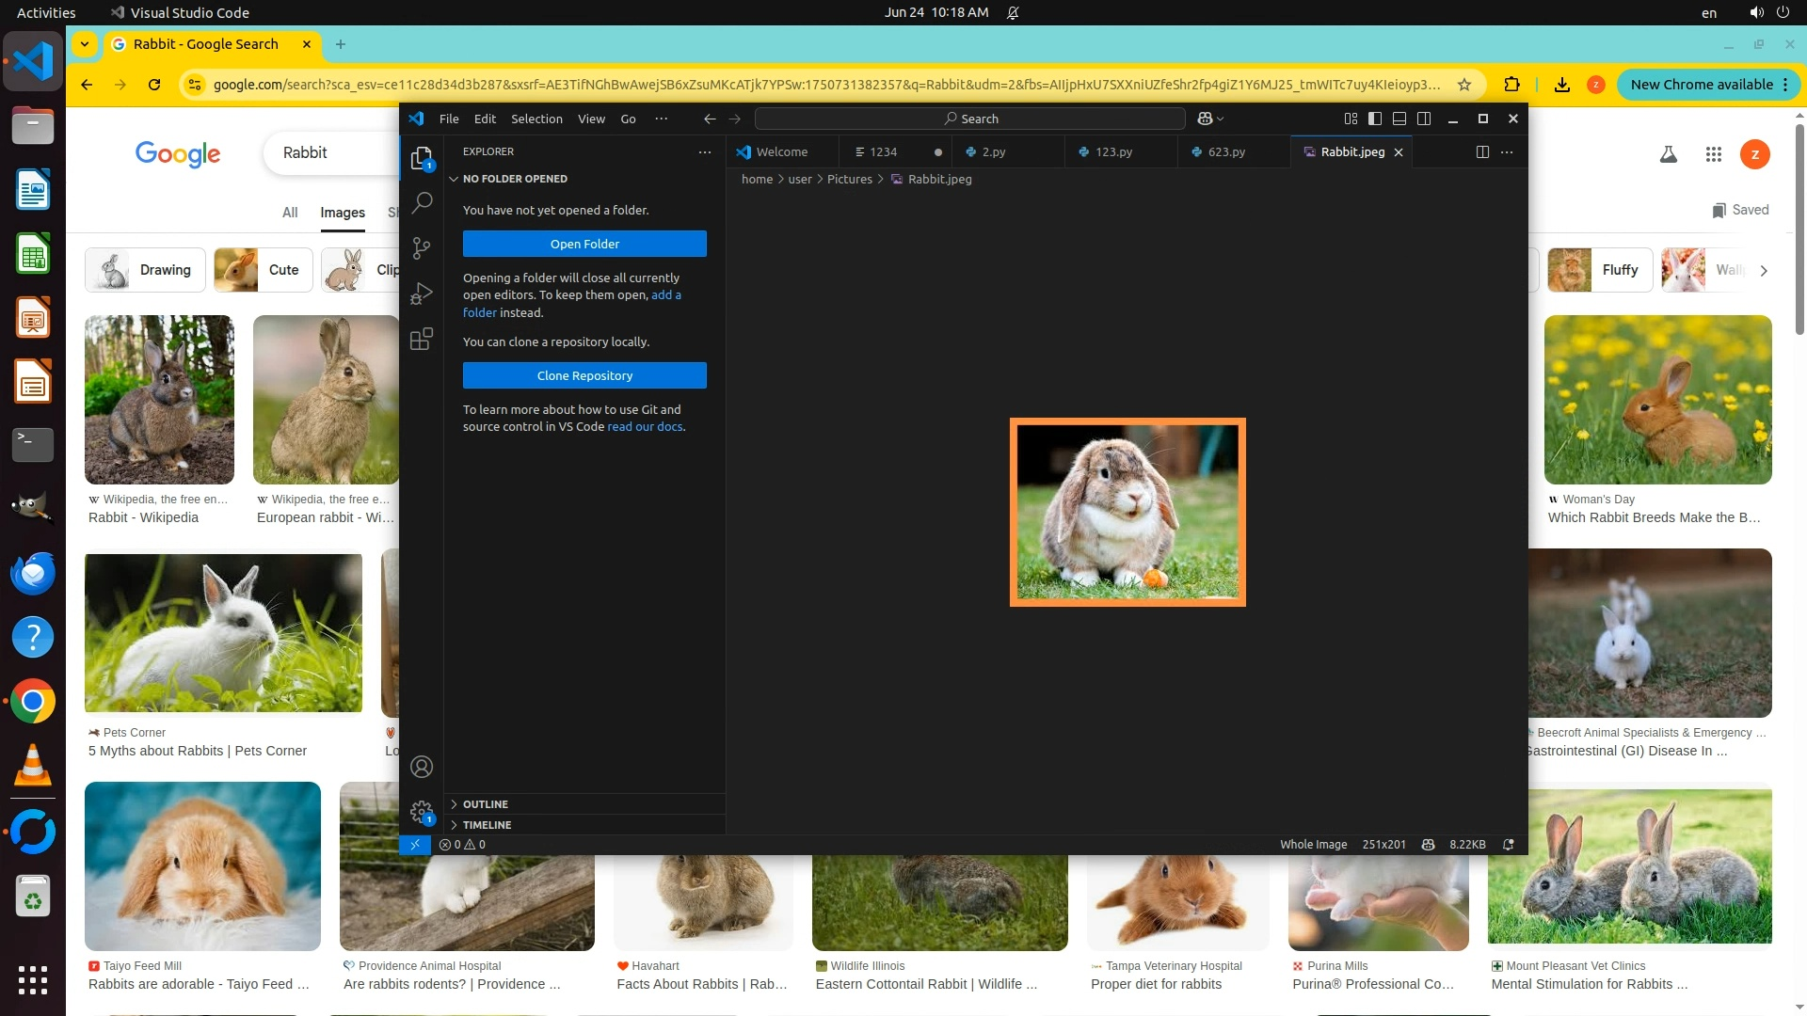
Task: Open the Manage gear icon
Action: pos(422,811)
